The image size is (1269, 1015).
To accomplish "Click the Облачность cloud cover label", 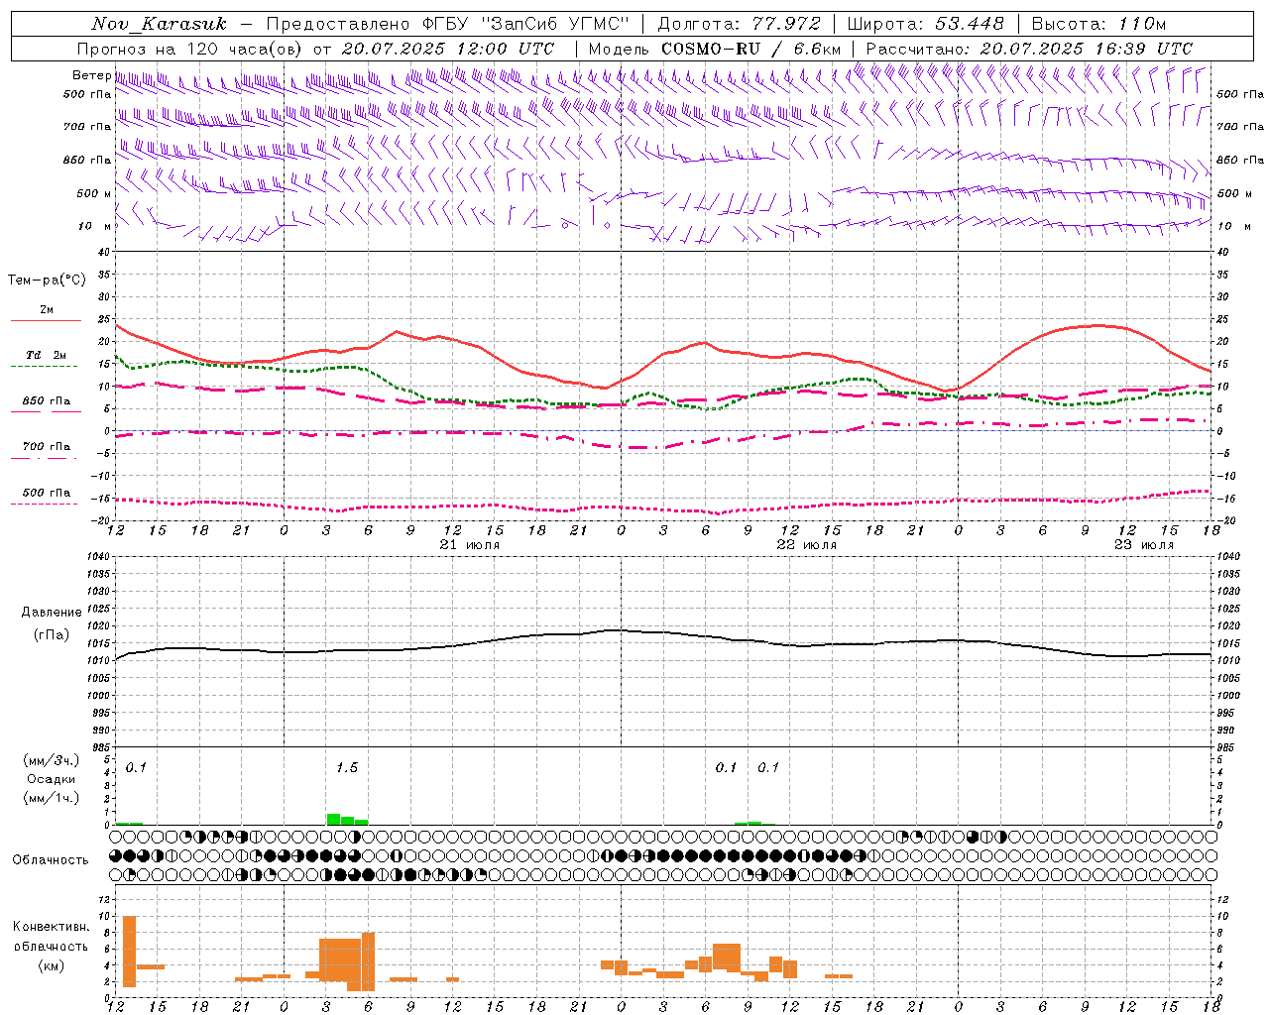I will point(51,859).
